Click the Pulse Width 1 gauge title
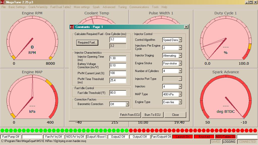 click(x=161, y=13)
